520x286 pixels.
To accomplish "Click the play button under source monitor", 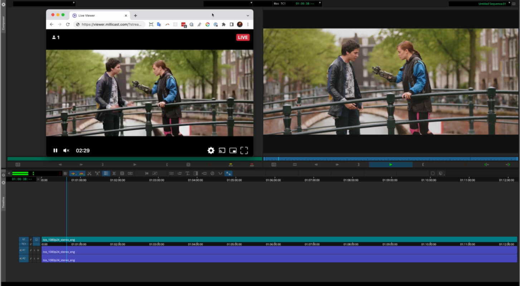I will click(x=135, y=164).
